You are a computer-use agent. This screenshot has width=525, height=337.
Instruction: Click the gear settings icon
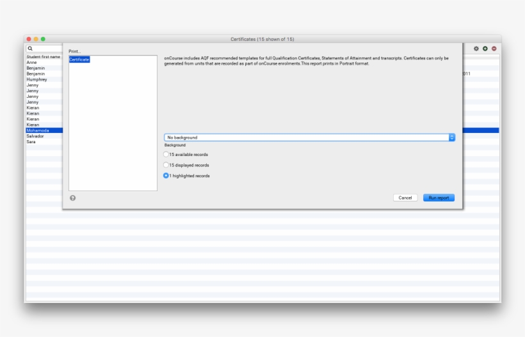point(476,49)
